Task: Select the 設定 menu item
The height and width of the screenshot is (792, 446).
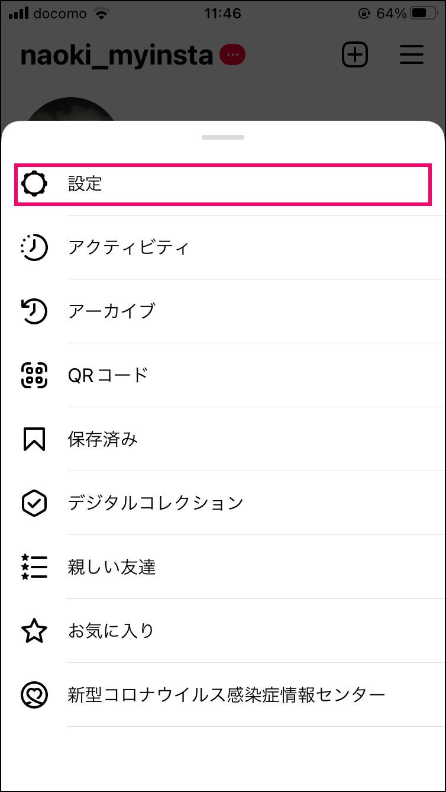Action: pos(223,185)
